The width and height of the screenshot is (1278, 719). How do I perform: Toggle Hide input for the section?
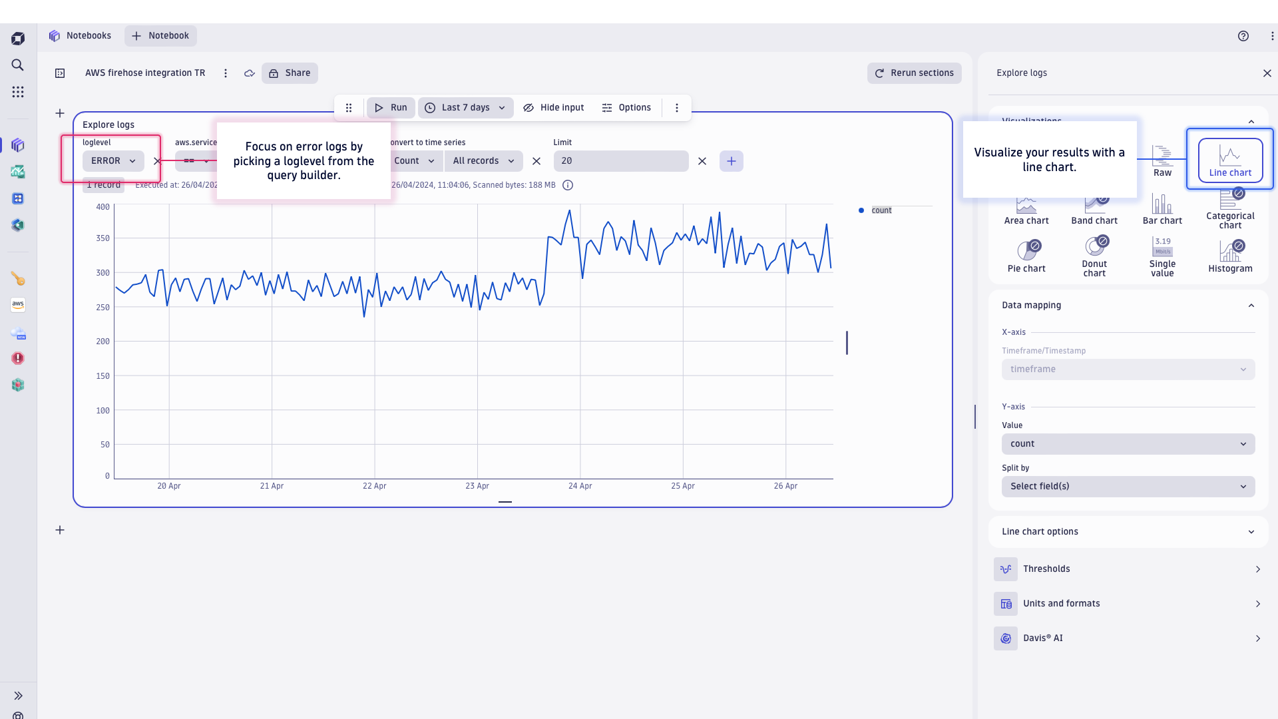[x=553, y=107]
